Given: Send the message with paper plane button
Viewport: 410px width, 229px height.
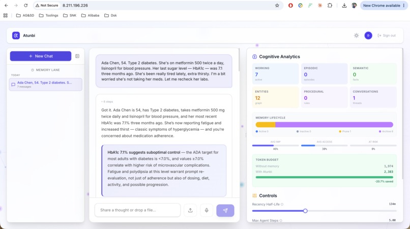Looking at the screenshot, I should (x=225, y=210).
